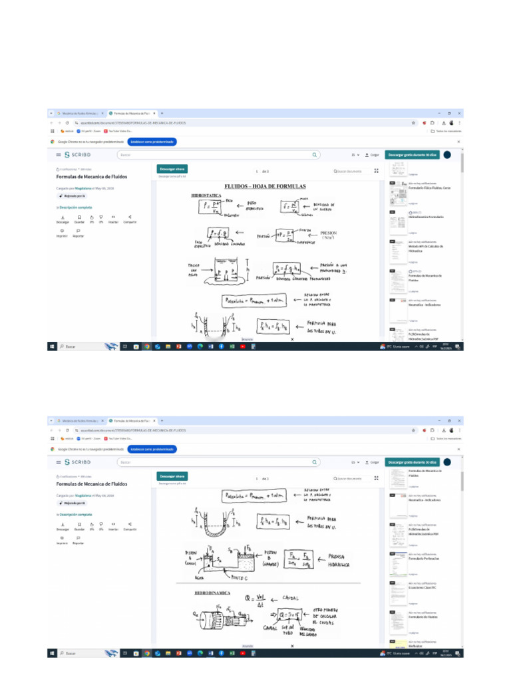
Task: Open hamburger menu in lower Scribd header
Action: point(59,462)
